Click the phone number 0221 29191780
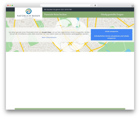The image size is (140, 118). [66, 9]
